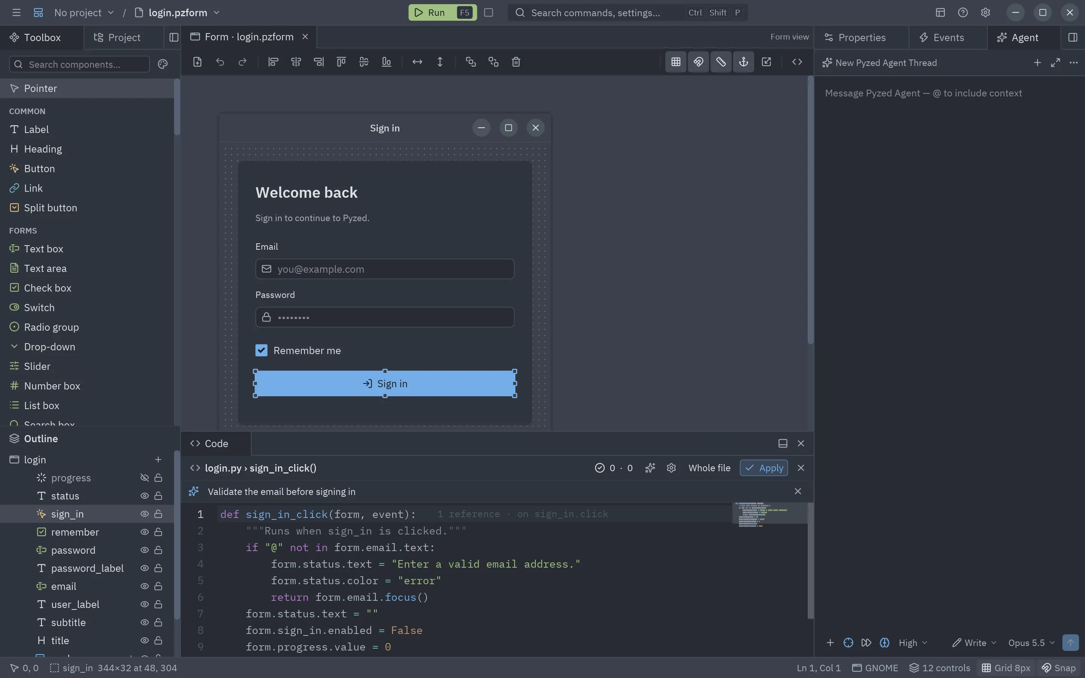
Task: Lock the status control in outline
Action: 158,495
